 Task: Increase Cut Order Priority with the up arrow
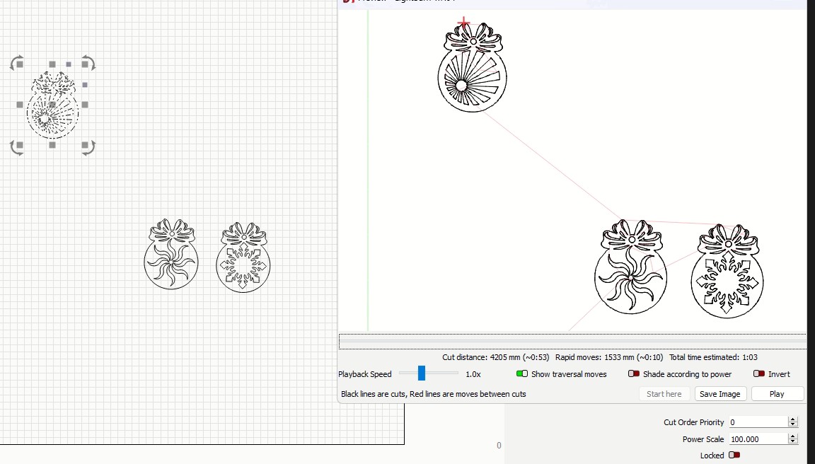792,419
